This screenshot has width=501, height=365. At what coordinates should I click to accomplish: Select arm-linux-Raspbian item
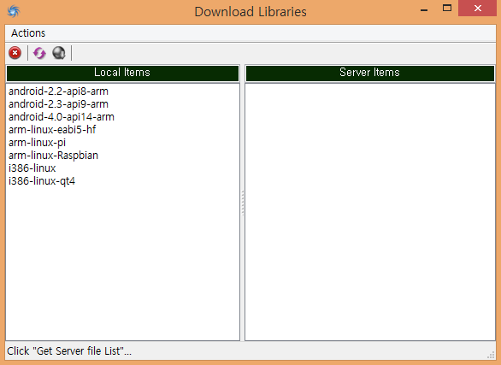coord(53,156)
